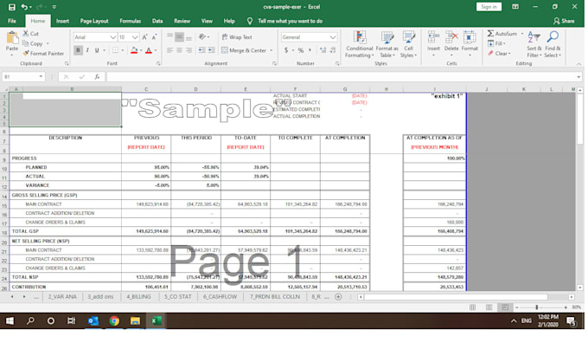Open the font size dropdown
588x362 pixels.
[135, 37]
